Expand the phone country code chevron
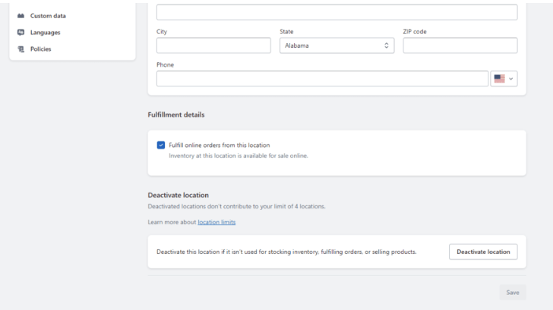The width and height of the screenshot is (553, 310). [511, 79]
